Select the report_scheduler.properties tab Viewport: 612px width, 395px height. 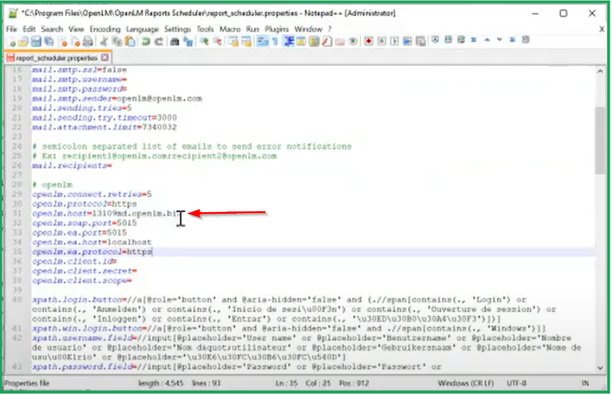(x=53, y=57)
